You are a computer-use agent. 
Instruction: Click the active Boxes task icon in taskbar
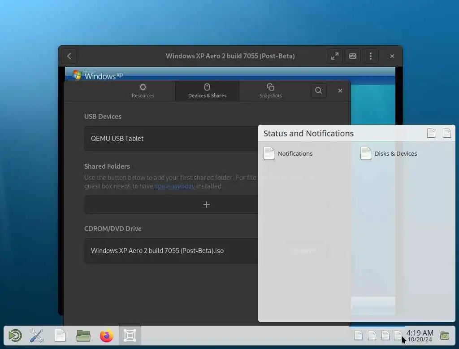pyautogui.click(x=130, y=336)
